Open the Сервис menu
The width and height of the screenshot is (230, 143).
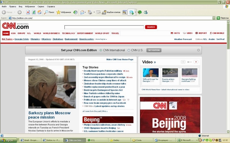pos(41,6)
